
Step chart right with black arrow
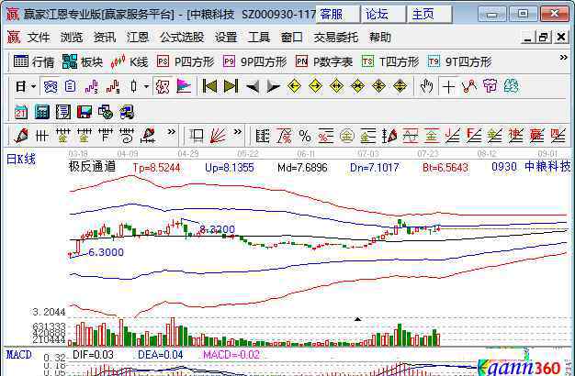273,87
